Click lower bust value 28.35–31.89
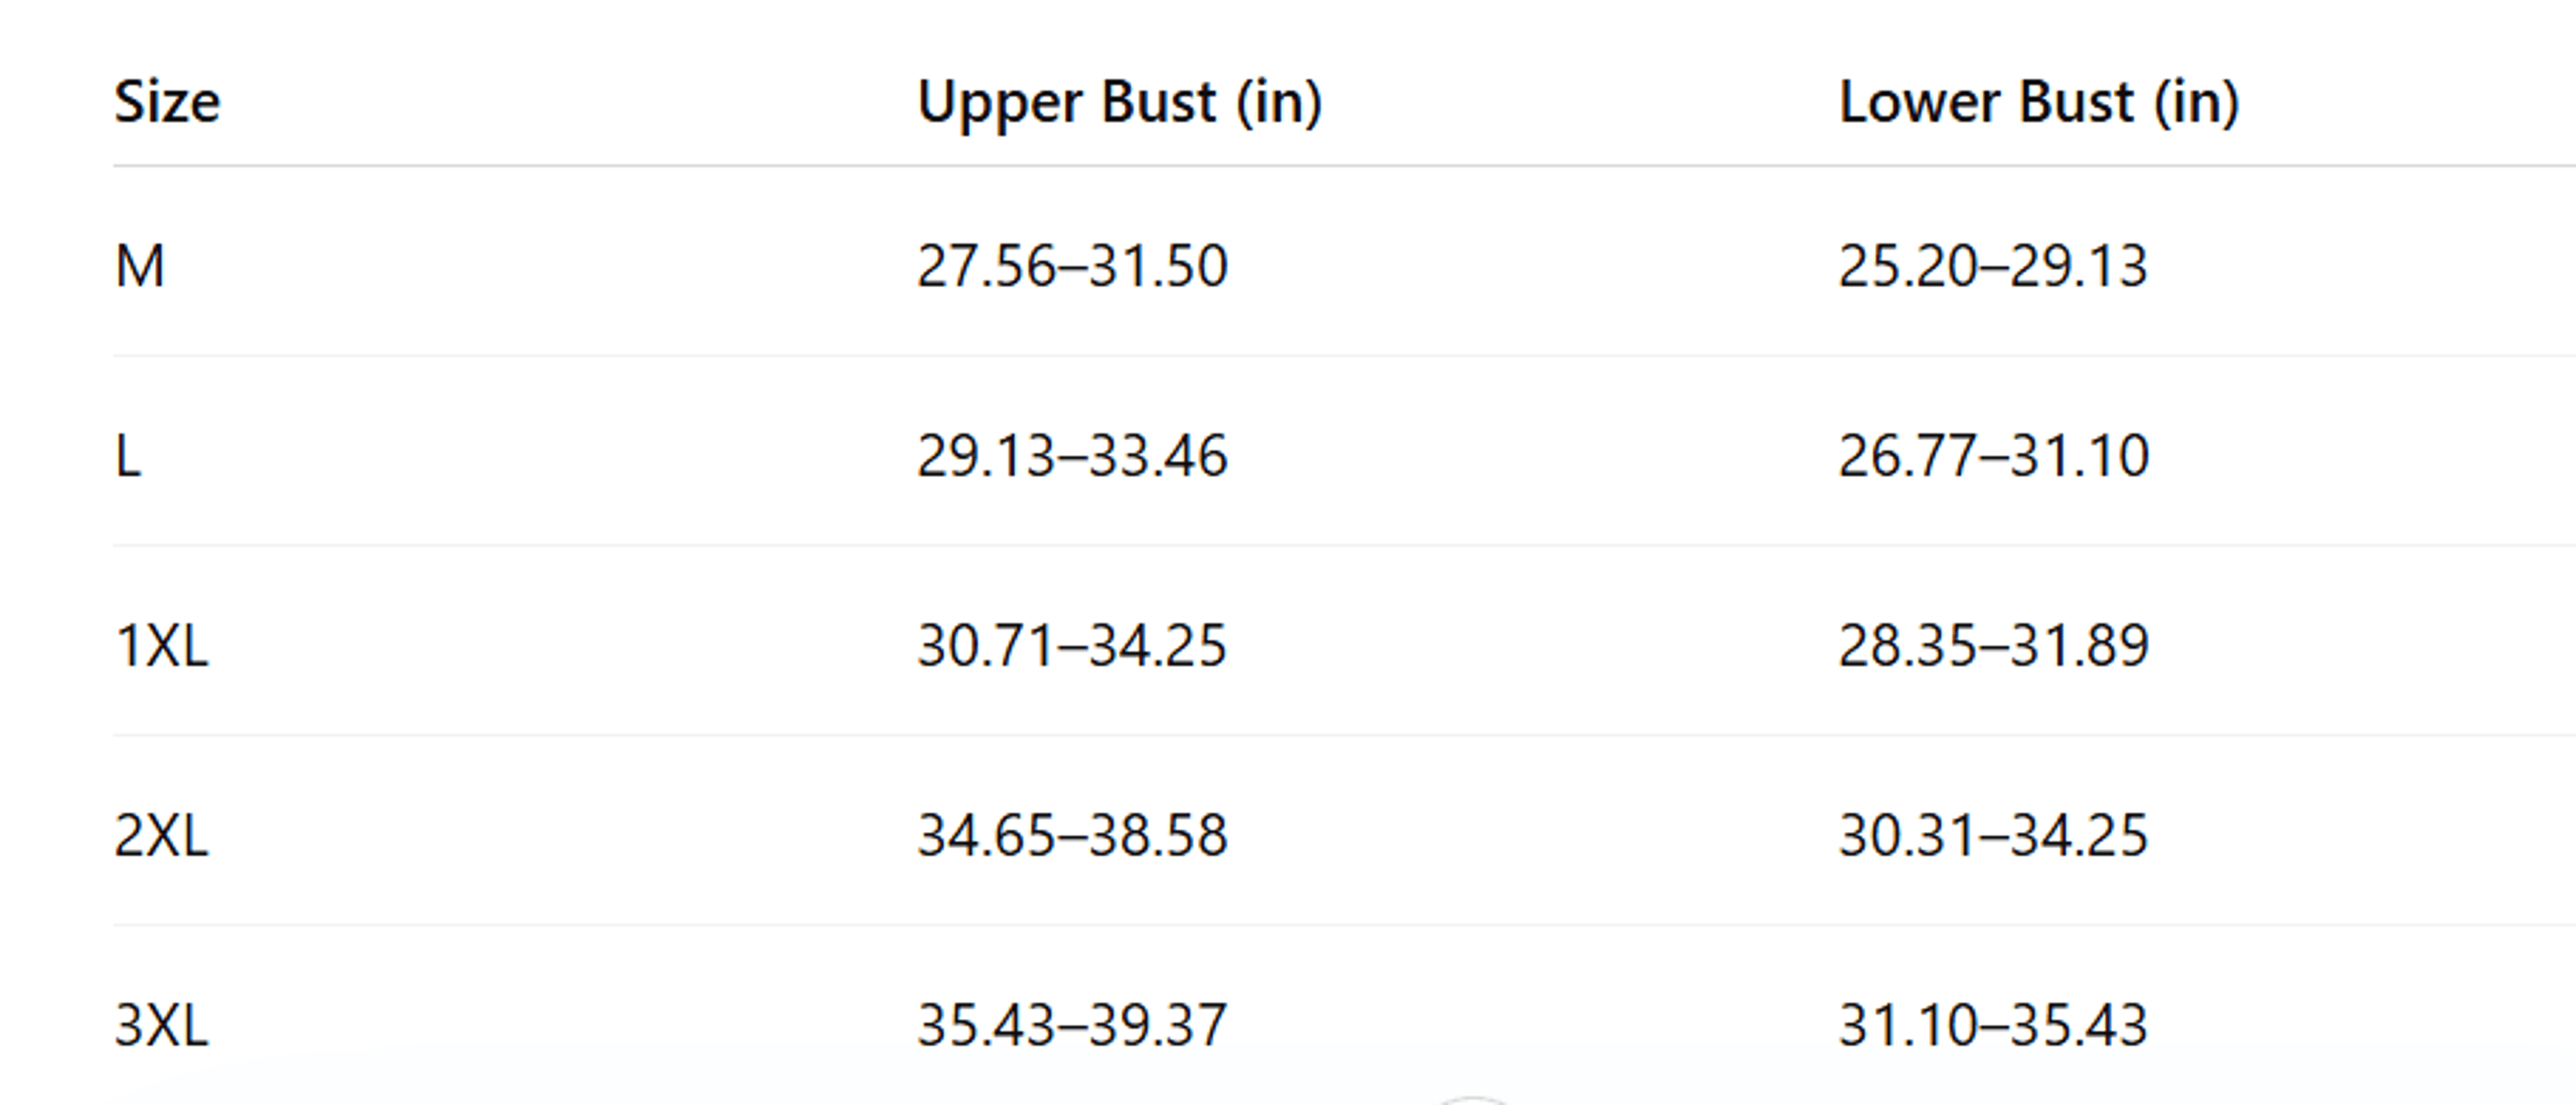This screenshot has width=2576, height=1105. (1993, 646)
